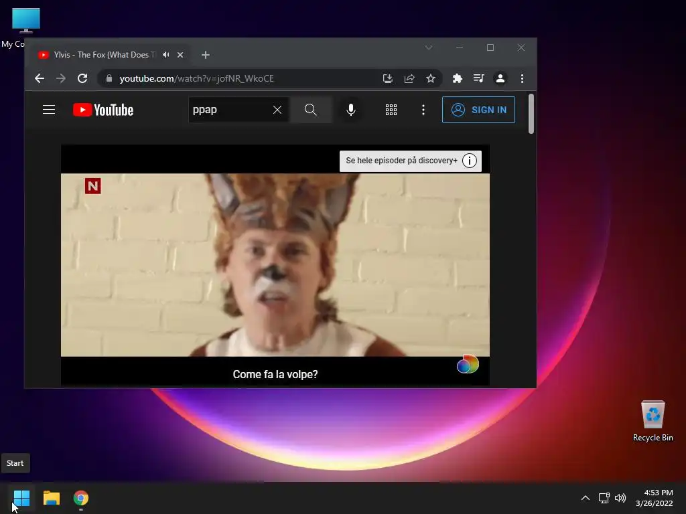Select the Recycle Bin desktop icon
This screenshot has width=686, height=514.
tap(653, 420)
